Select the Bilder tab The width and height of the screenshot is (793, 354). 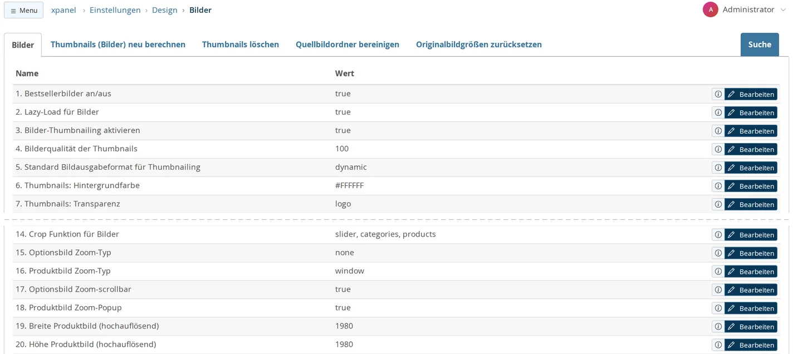[23, 45]
